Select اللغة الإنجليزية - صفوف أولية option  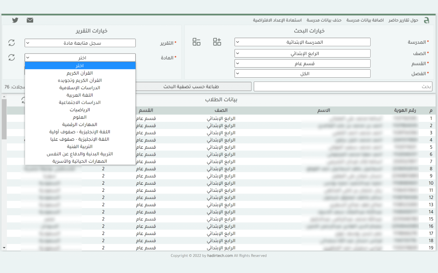coord(80,132)
